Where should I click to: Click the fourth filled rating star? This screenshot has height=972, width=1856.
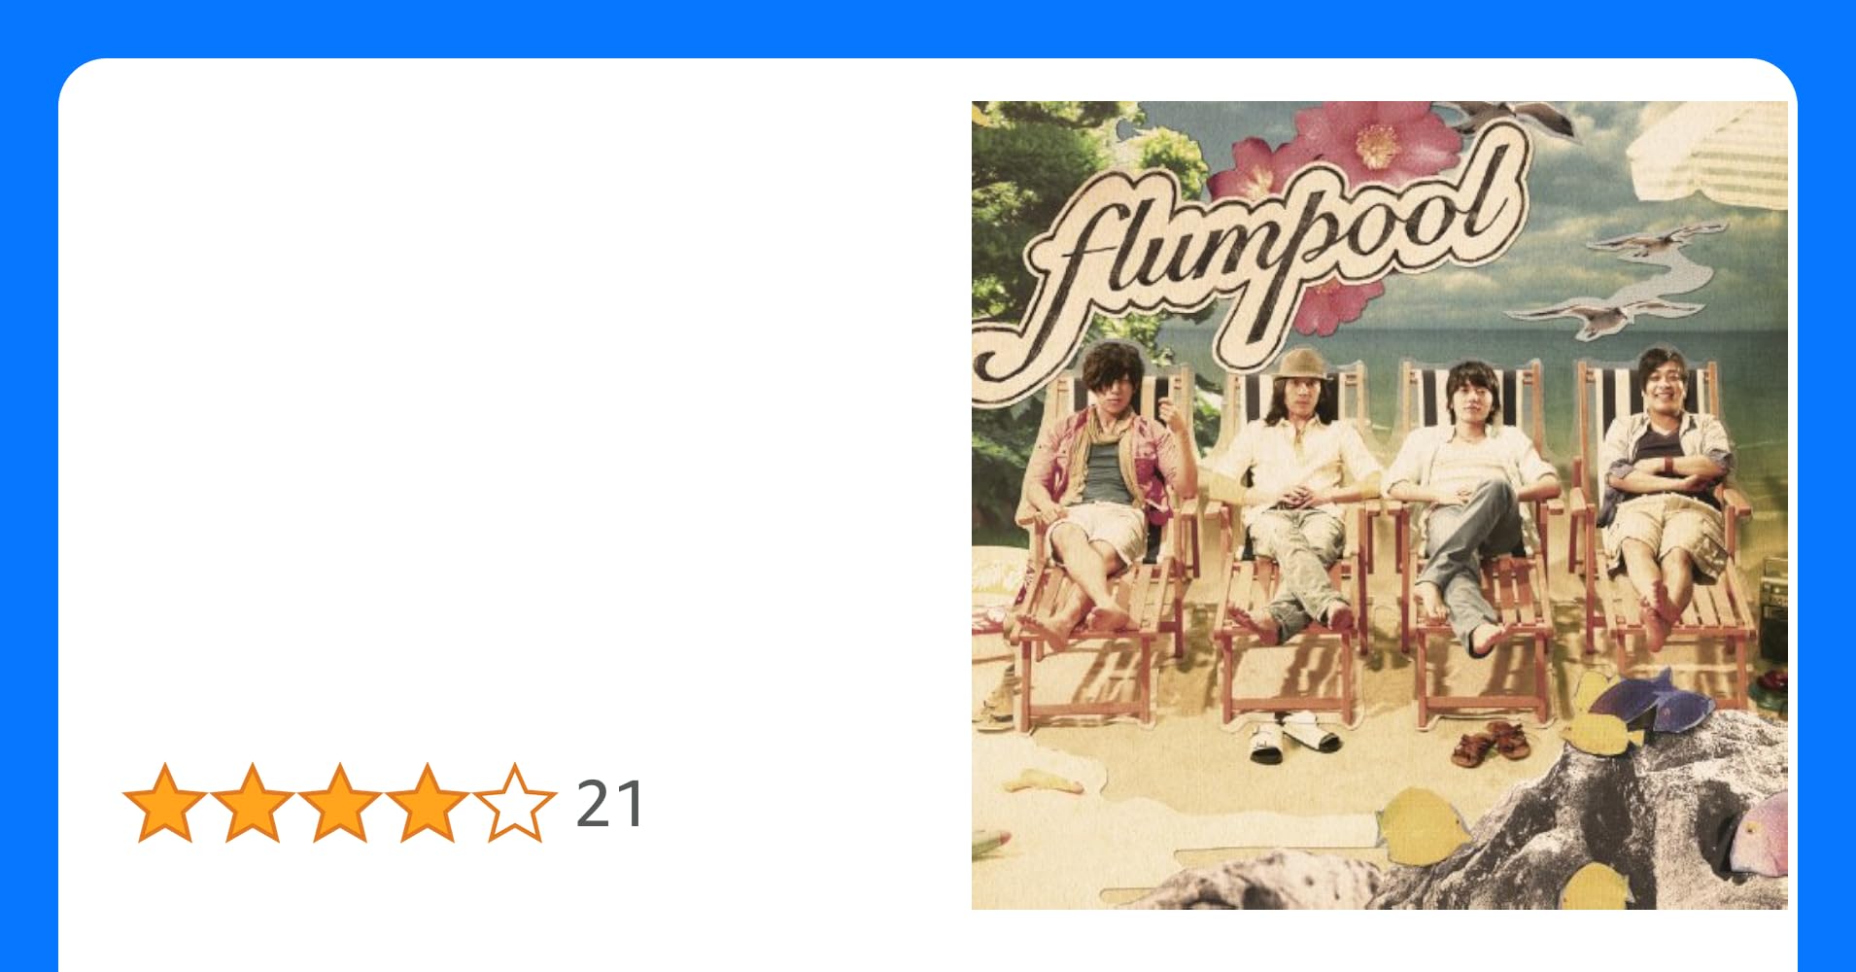click(x=427, y=803)
